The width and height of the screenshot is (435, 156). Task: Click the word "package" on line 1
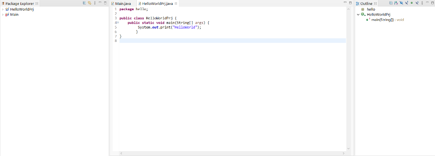point(127,9)
